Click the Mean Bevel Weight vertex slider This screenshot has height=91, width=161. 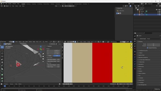tap(53, 59)
